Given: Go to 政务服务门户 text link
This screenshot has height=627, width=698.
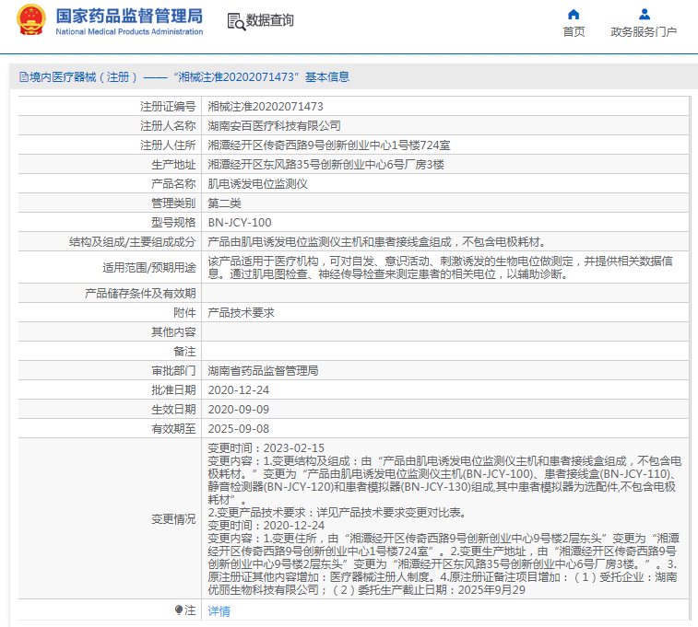Looking at the screenshot, I should (x=644, y=32).
